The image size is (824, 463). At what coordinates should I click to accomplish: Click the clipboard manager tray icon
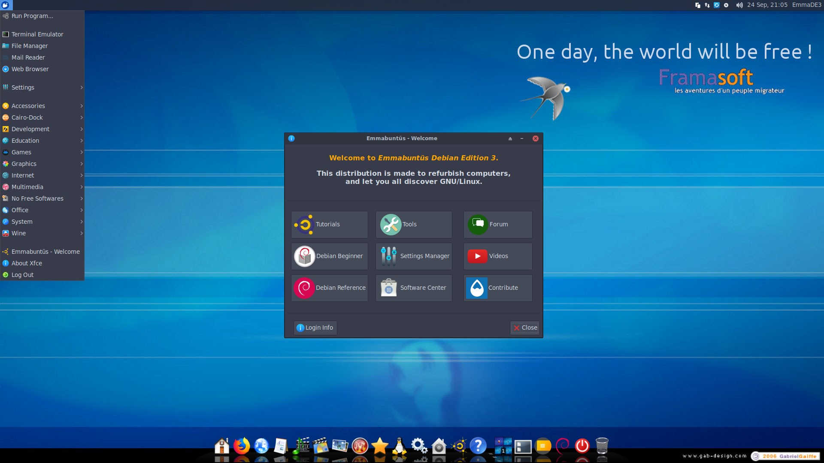point(698,5)
